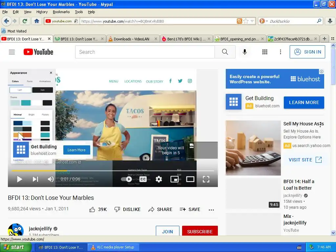Click LEARN MORE on bluehost sidebar ad
Viewport: 336px width, 252px height.
tap(304, 102)
